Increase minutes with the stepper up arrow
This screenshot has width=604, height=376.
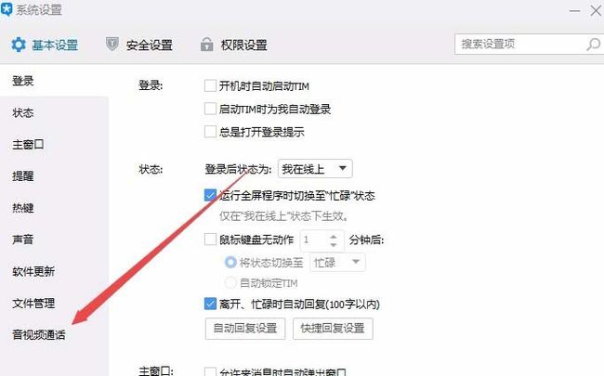pos(334,237)
